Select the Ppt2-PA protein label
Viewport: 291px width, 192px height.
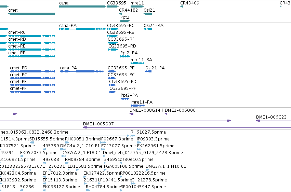[x=129, y=95]
